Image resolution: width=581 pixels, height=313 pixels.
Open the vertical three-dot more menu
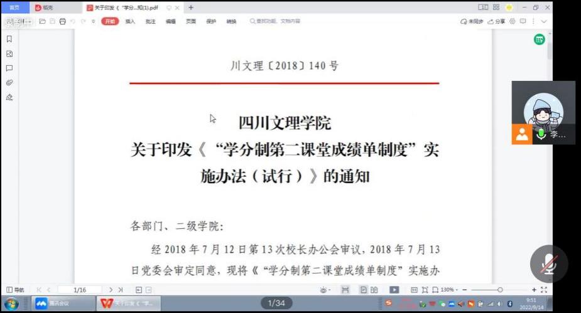click(533, 21)
